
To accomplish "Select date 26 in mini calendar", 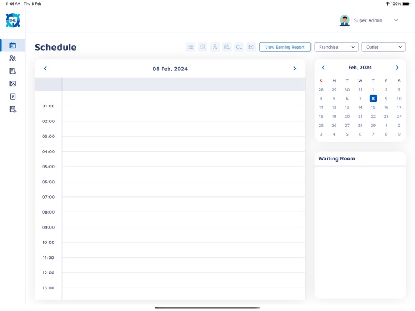I will pos(334,126).
